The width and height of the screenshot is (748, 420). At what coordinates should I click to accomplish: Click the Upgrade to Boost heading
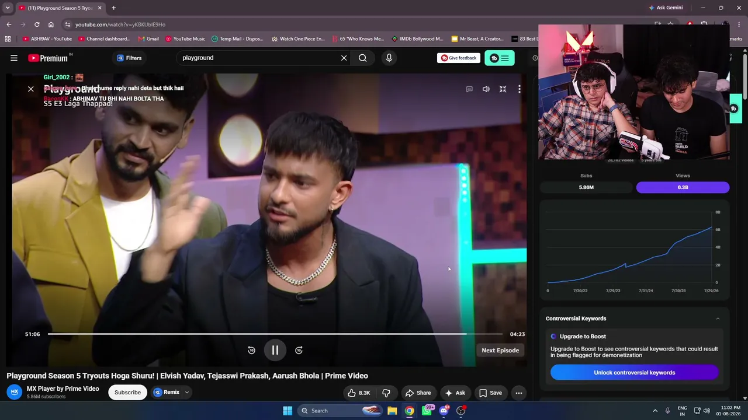coord(583,337)
